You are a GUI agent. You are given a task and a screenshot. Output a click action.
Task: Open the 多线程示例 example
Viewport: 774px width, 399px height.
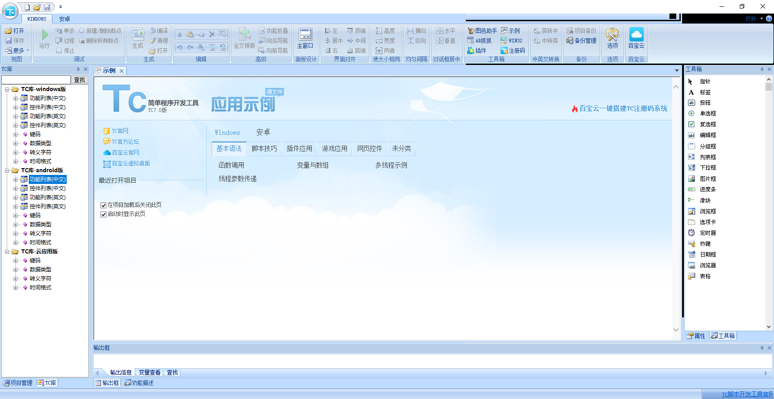(392, 165)
